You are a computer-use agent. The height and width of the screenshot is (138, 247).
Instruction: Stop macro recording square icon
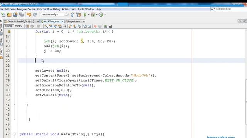(100, 26)
